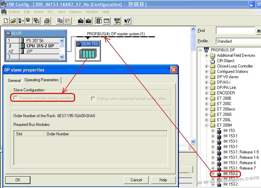
Task: Open the Profile dropdown showing Standard
Action: click(x=238, y=41)
